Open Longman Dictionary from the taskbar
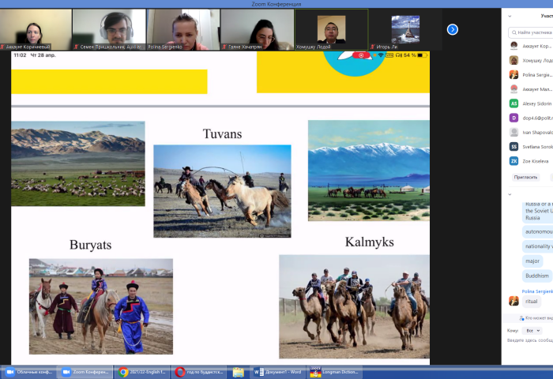This screenshot has width=553, height=379. pyautogui.click(x=335, y=372)
